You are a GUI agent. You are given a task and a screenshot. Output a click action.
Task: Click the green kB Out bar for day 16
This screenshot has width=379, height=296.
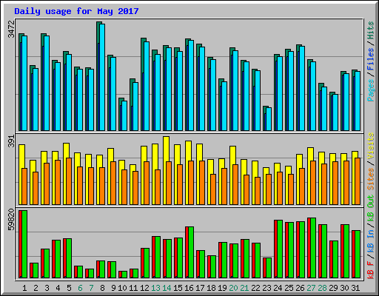[x=191, y=252]
